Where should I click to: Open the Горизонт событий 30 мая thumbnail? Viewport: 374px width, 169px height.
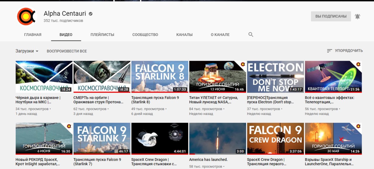coord(333,139)
